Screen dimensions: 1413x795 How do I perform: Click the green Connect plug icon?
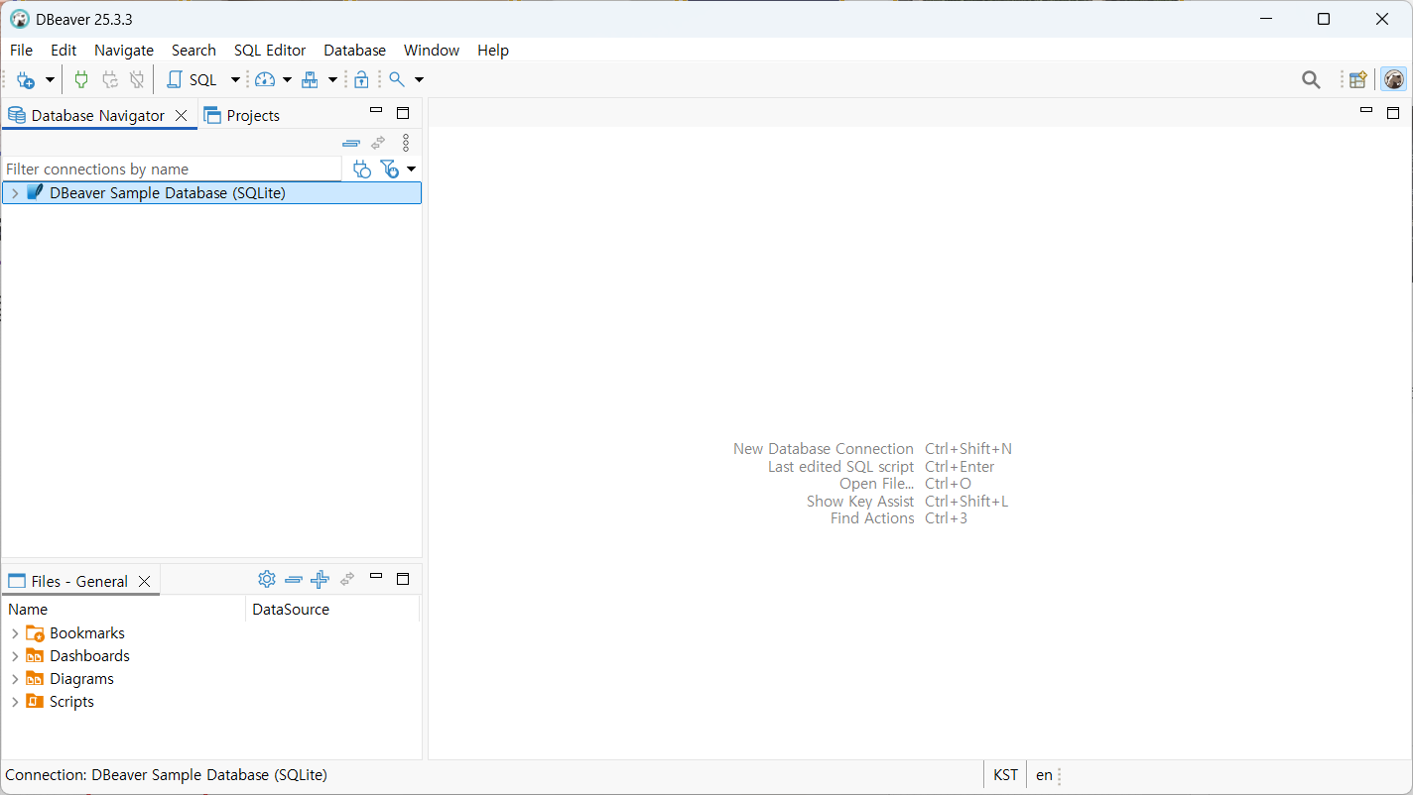point(81,79)
